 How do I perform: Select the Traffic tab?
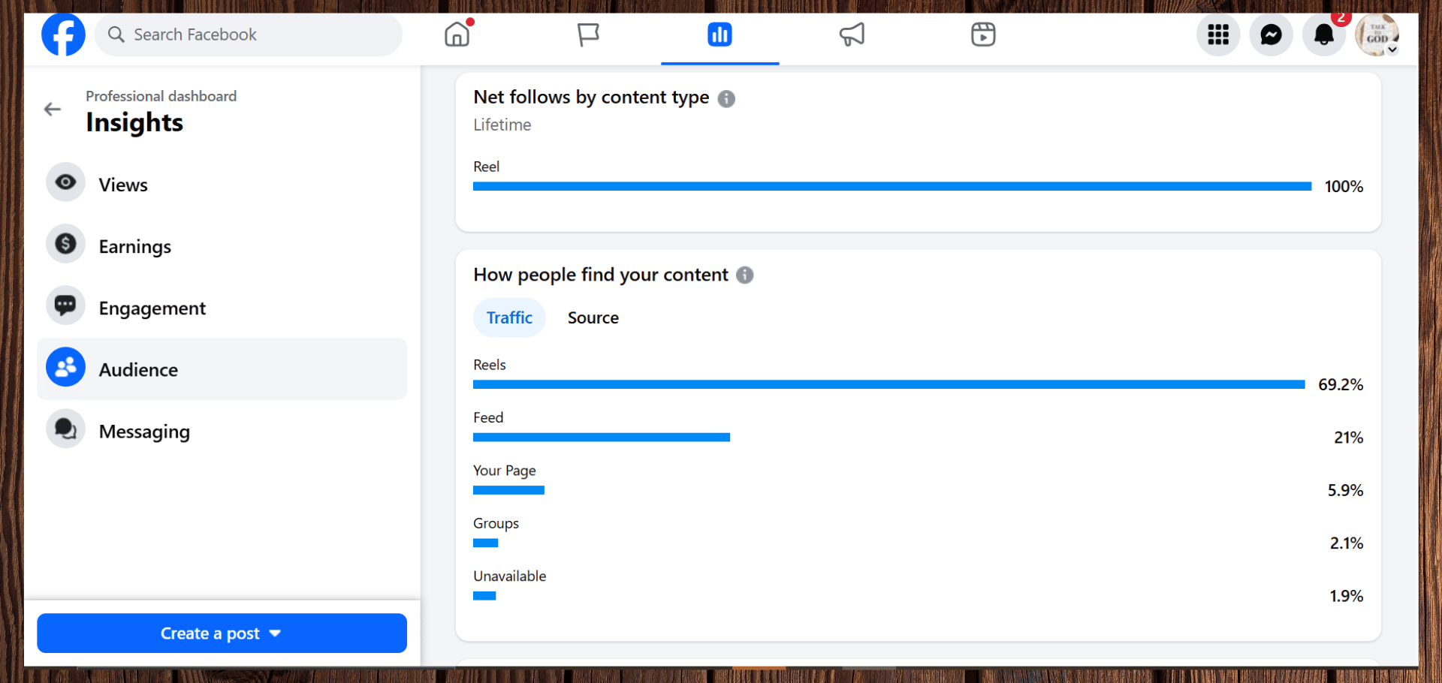pyautogui.click(x=509, y=318)
